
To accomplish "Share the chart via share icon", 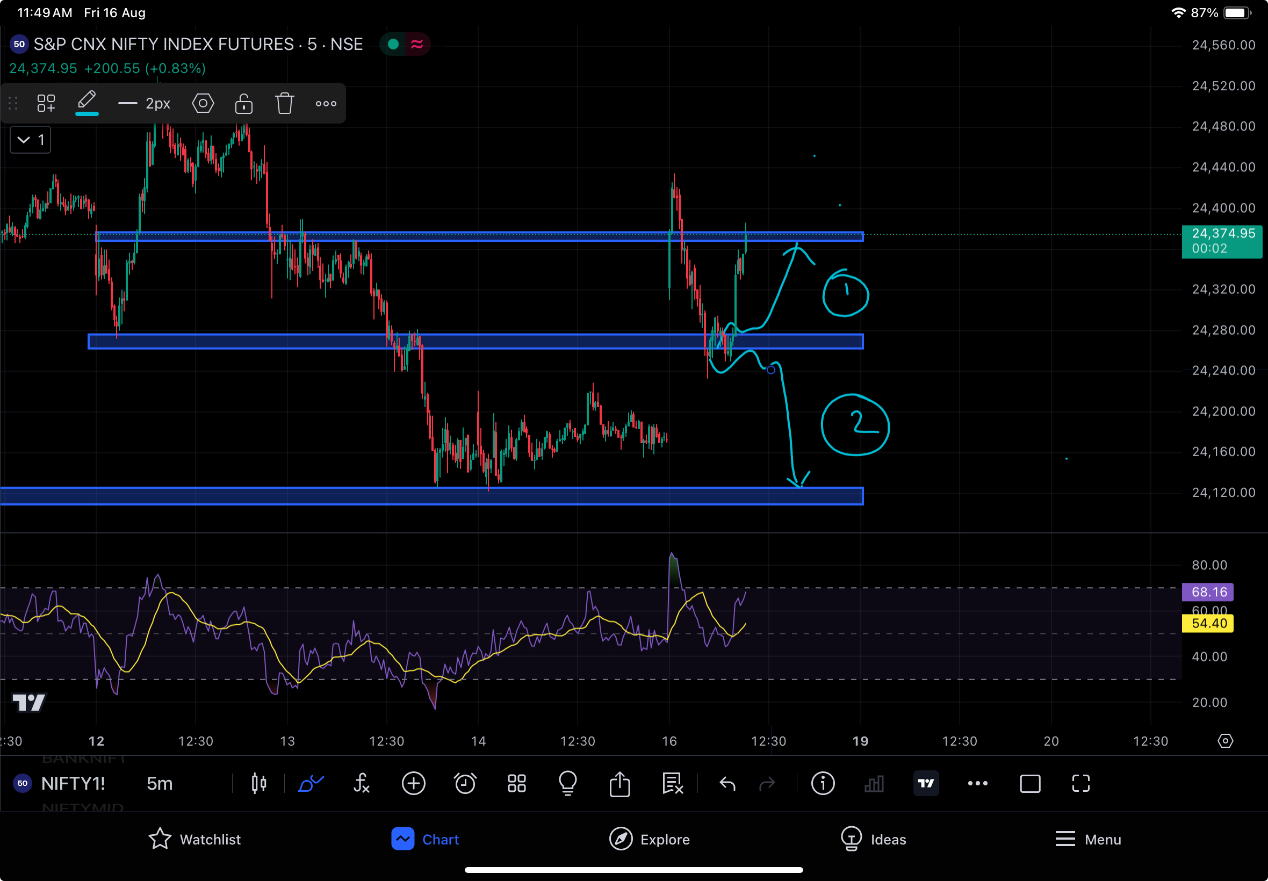I will click(619, 783).
